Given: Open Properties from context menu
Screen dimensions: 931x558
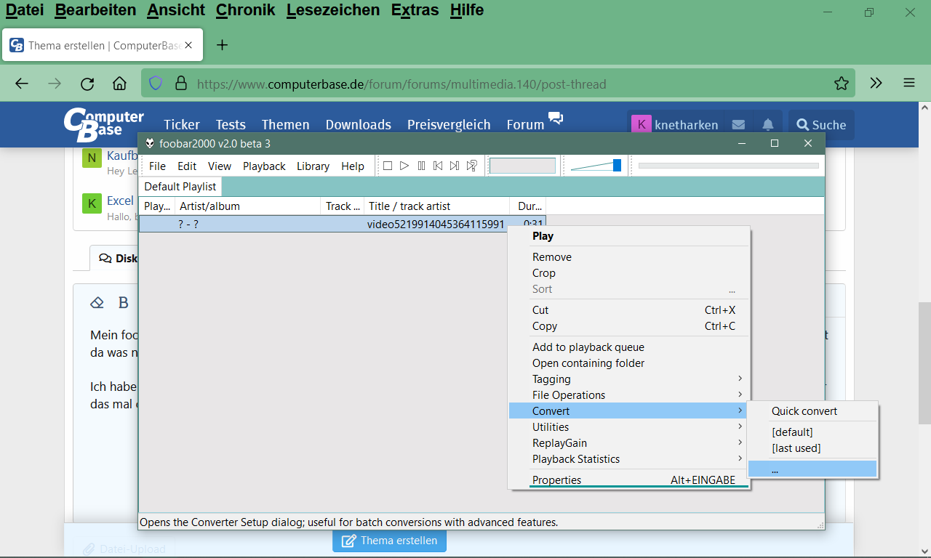Looking at the screenshot, I should [628, 480].
